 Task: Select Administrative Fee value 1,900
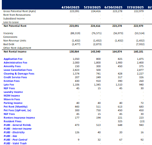pyautogui.click(x=119, y=63)
